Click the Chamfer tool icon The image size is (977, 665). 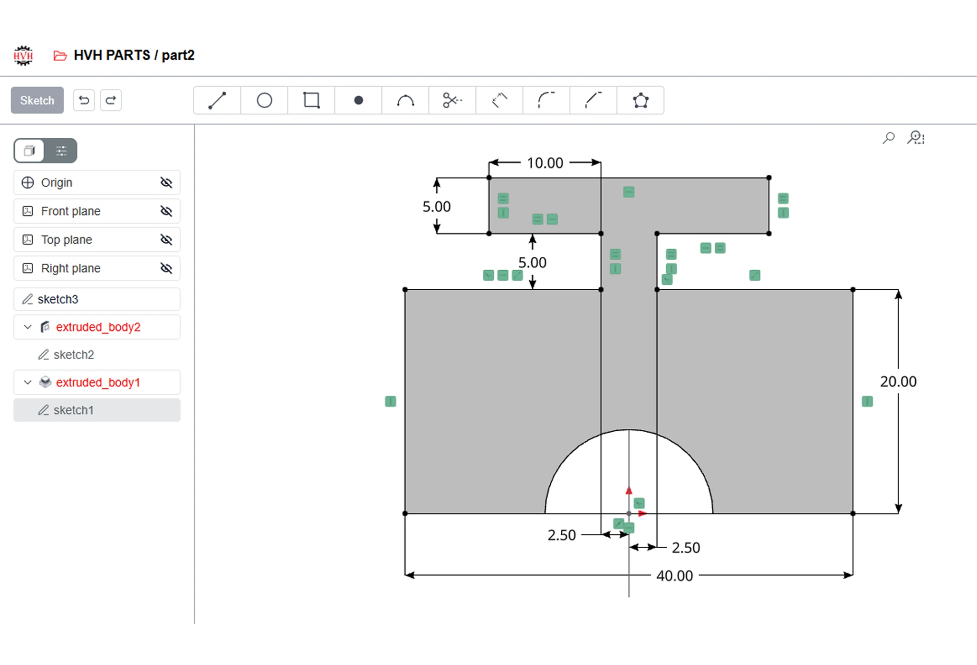coord(594,100)
